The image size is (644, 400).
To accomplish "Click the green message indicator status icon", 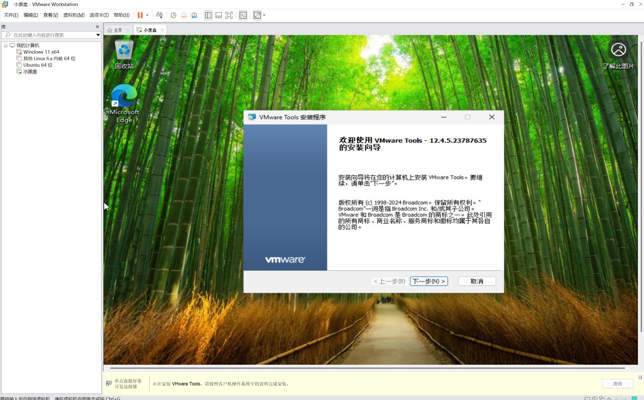I will [635, 398].
